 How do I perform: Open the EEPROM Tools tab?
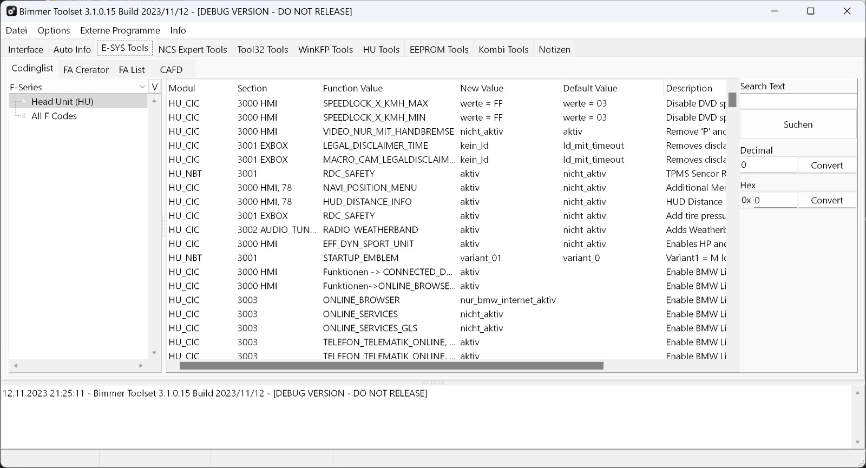click(439, 49)
